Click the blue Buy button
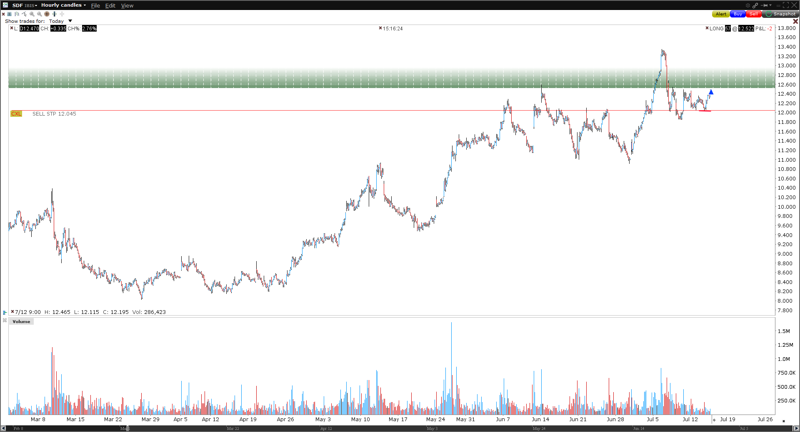The image size is (800, 432). [737, 14]
